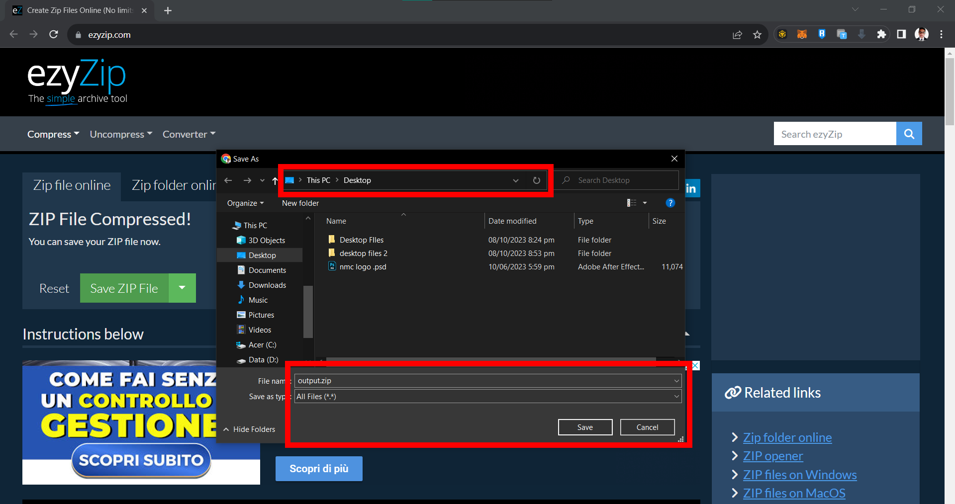The image size is (955, 504).
Task: Click the green Save ZIP File button
Action: tap(124, 288)
